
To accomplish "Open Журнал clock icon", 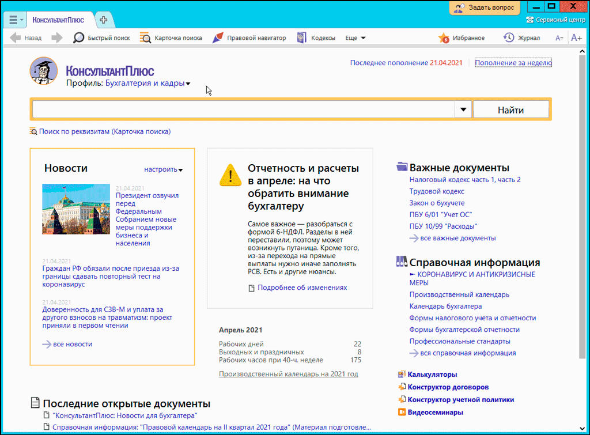I will click(509, 37).
